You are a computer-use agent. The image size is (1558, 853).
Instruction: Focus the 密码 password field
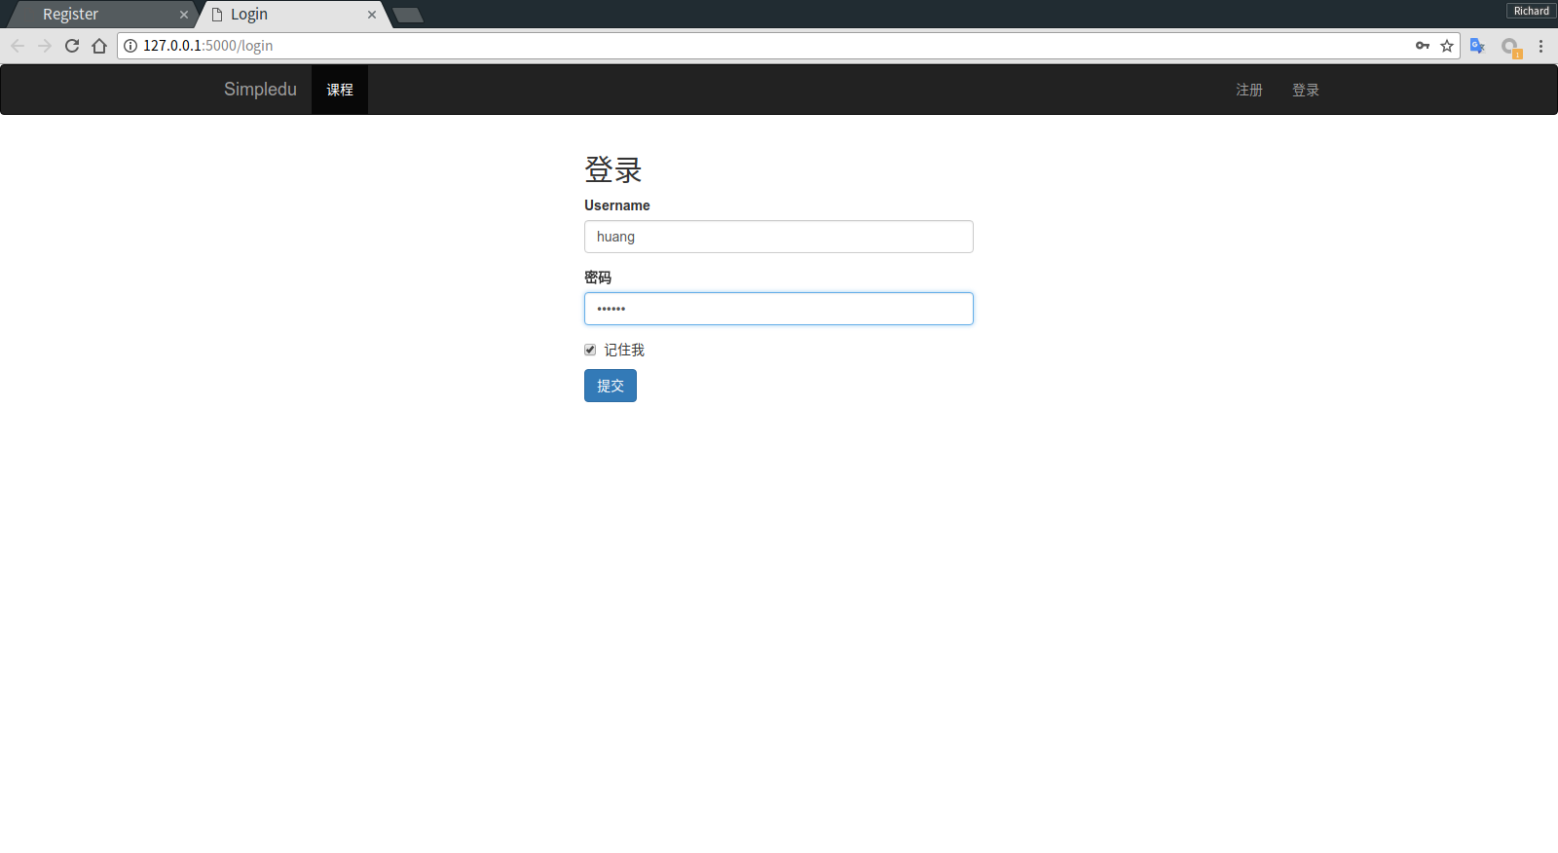(x=779, y=309)
